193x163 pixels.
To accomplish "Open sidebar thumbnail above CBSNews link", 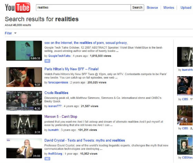I will (185, 145).
